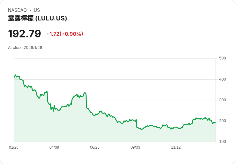Screen dimensions: 235x164
Task: Click the 200 price axis label
Action: pos(223,121)
